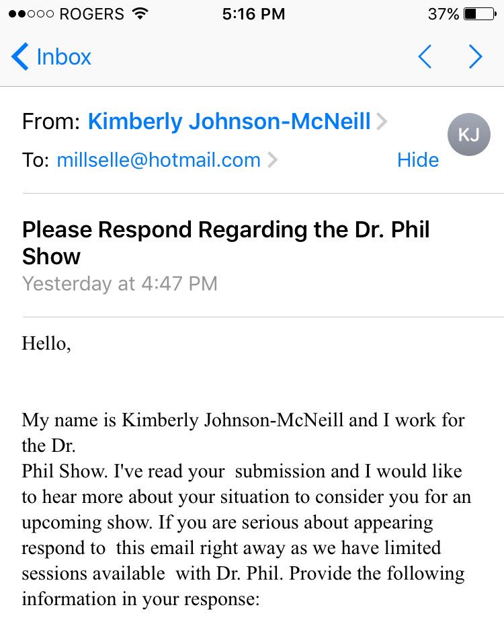
Task: Hide the header details
Action: point(418,160)
